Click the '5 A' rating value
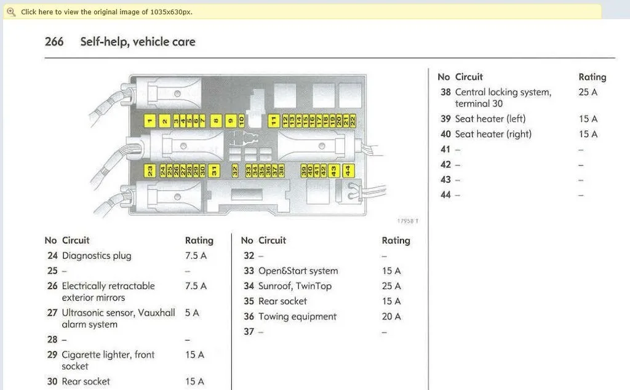The width and height of the screenshot is (630, 390). [192, 313]
